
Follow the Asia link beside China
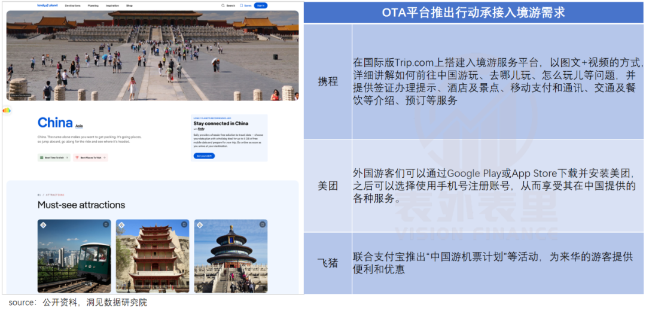click(79, 126)
